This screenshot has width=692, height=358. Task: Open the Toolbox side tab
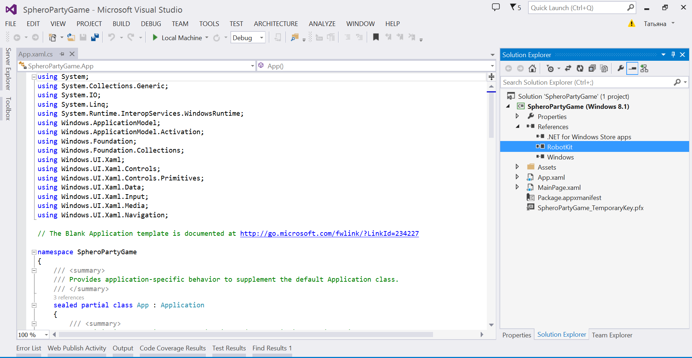pyautogui.click(x=8, y=108)
